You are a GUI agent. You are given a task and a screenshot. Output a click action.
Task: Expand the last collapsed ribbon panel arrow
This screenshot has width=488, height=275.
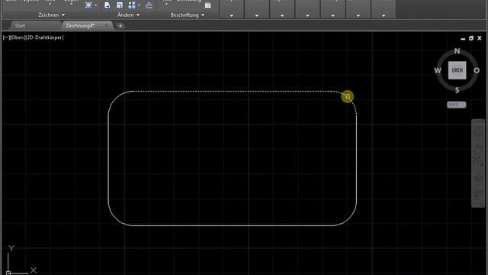[x=384, y=15]
